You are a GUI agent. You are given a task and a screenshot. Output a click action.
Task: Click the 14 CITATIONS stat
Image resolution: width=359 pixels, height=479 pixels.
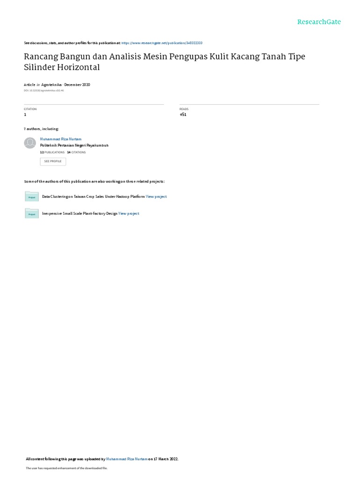click(x=76, y=152)
